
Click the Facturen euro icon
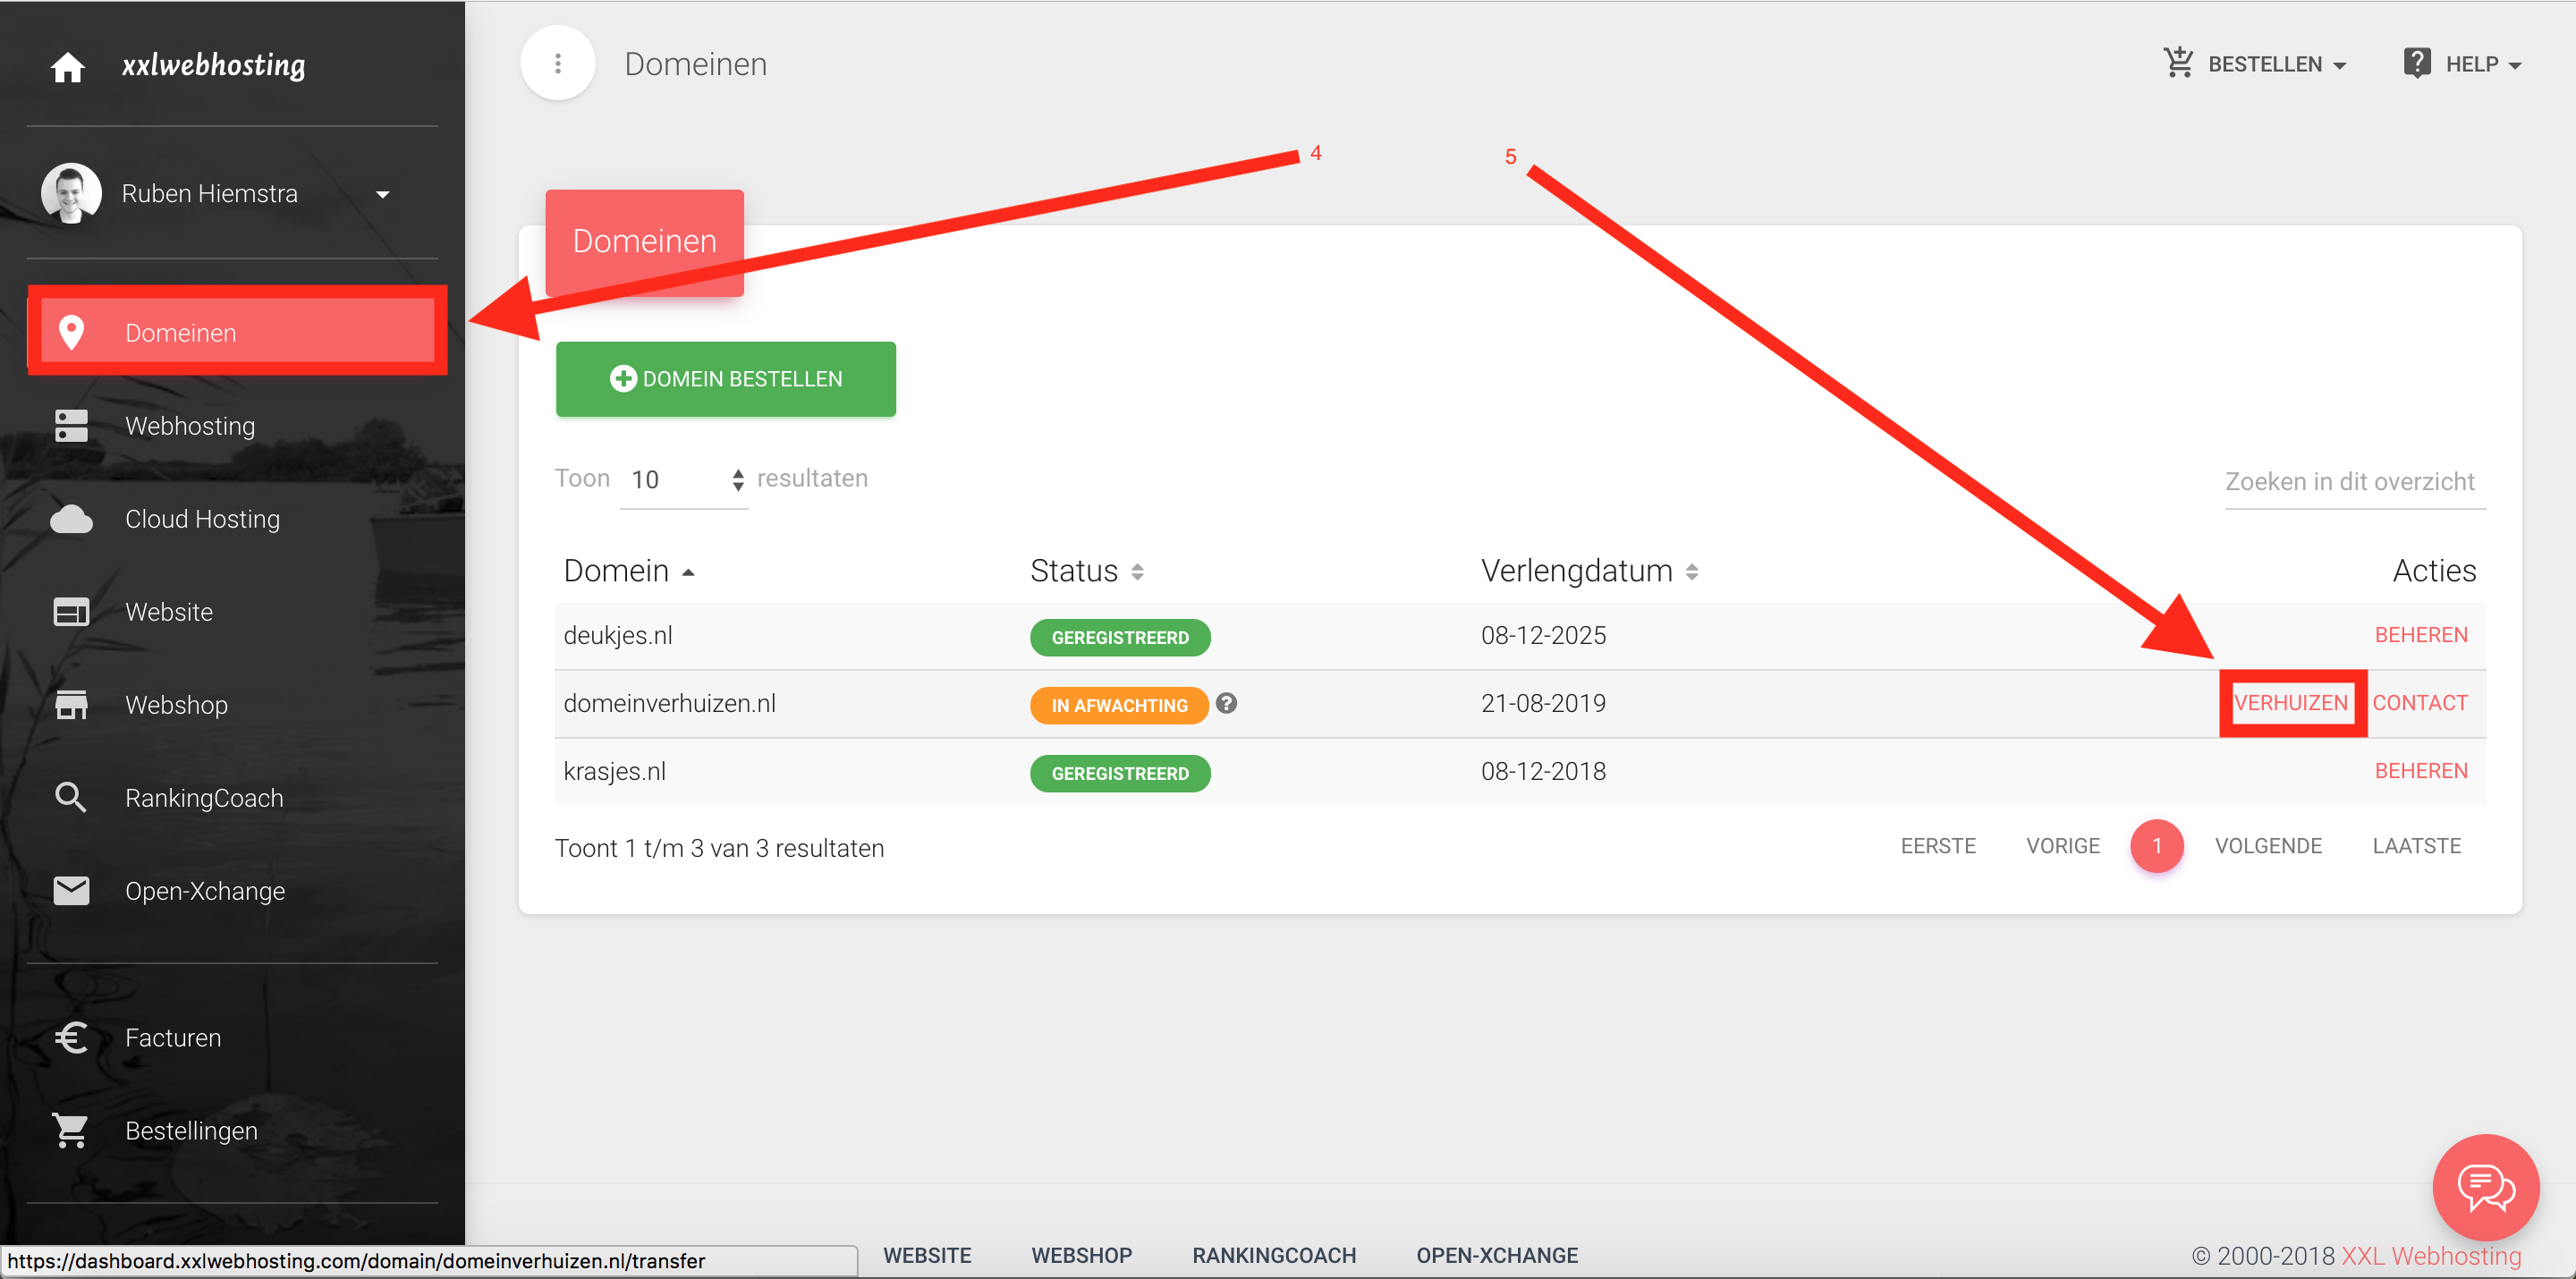pos(71,1038)
